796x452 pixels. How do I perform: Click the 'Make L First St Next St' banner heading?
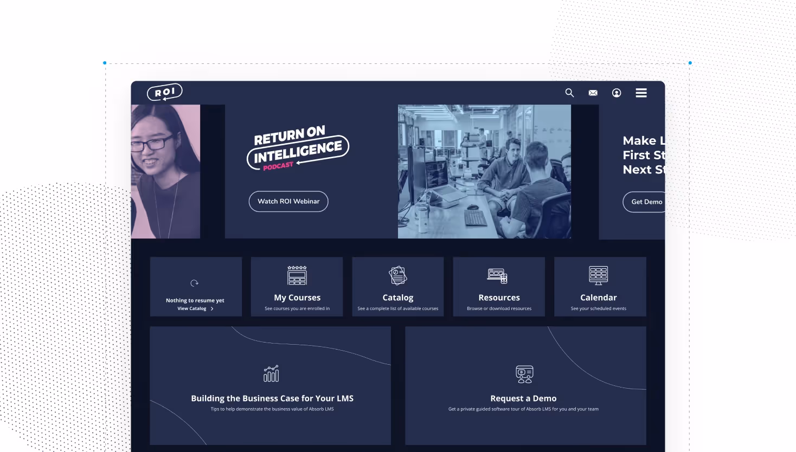pos(644,155)
